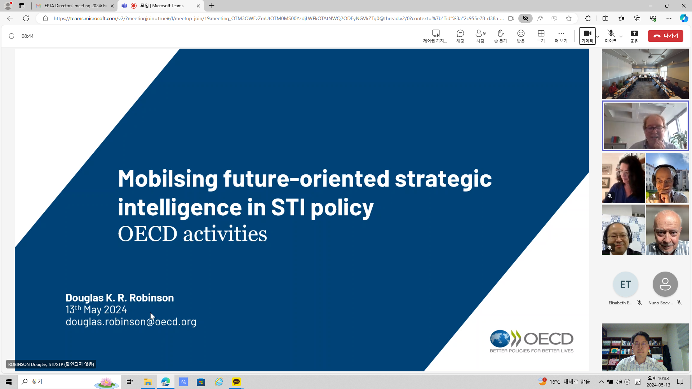The width and height of the screenshot is (692, 389).
Task: Open the More actions menu
Action: [561, 36]
